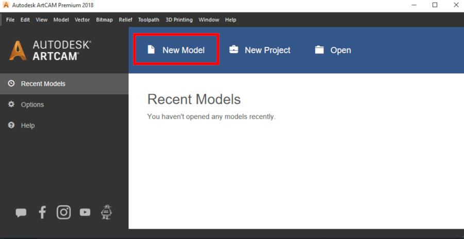Open the Relief menu
This screenshot has height=239, width=464.
click(x=125, y=20)
